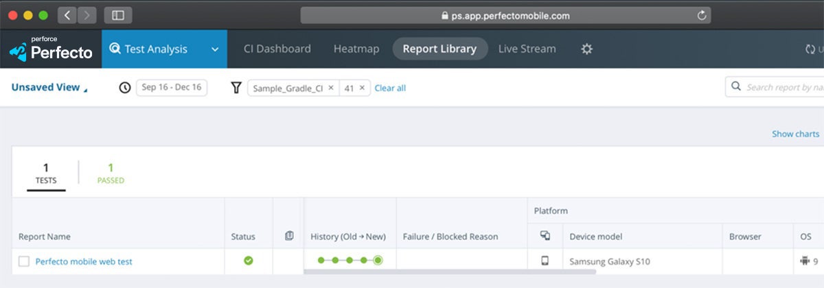
Task: Switch to the Heatmap tab
Action: pos(356,49)
